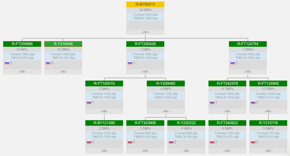Click the R-Y316046 highlighted header

coord(63,44)
